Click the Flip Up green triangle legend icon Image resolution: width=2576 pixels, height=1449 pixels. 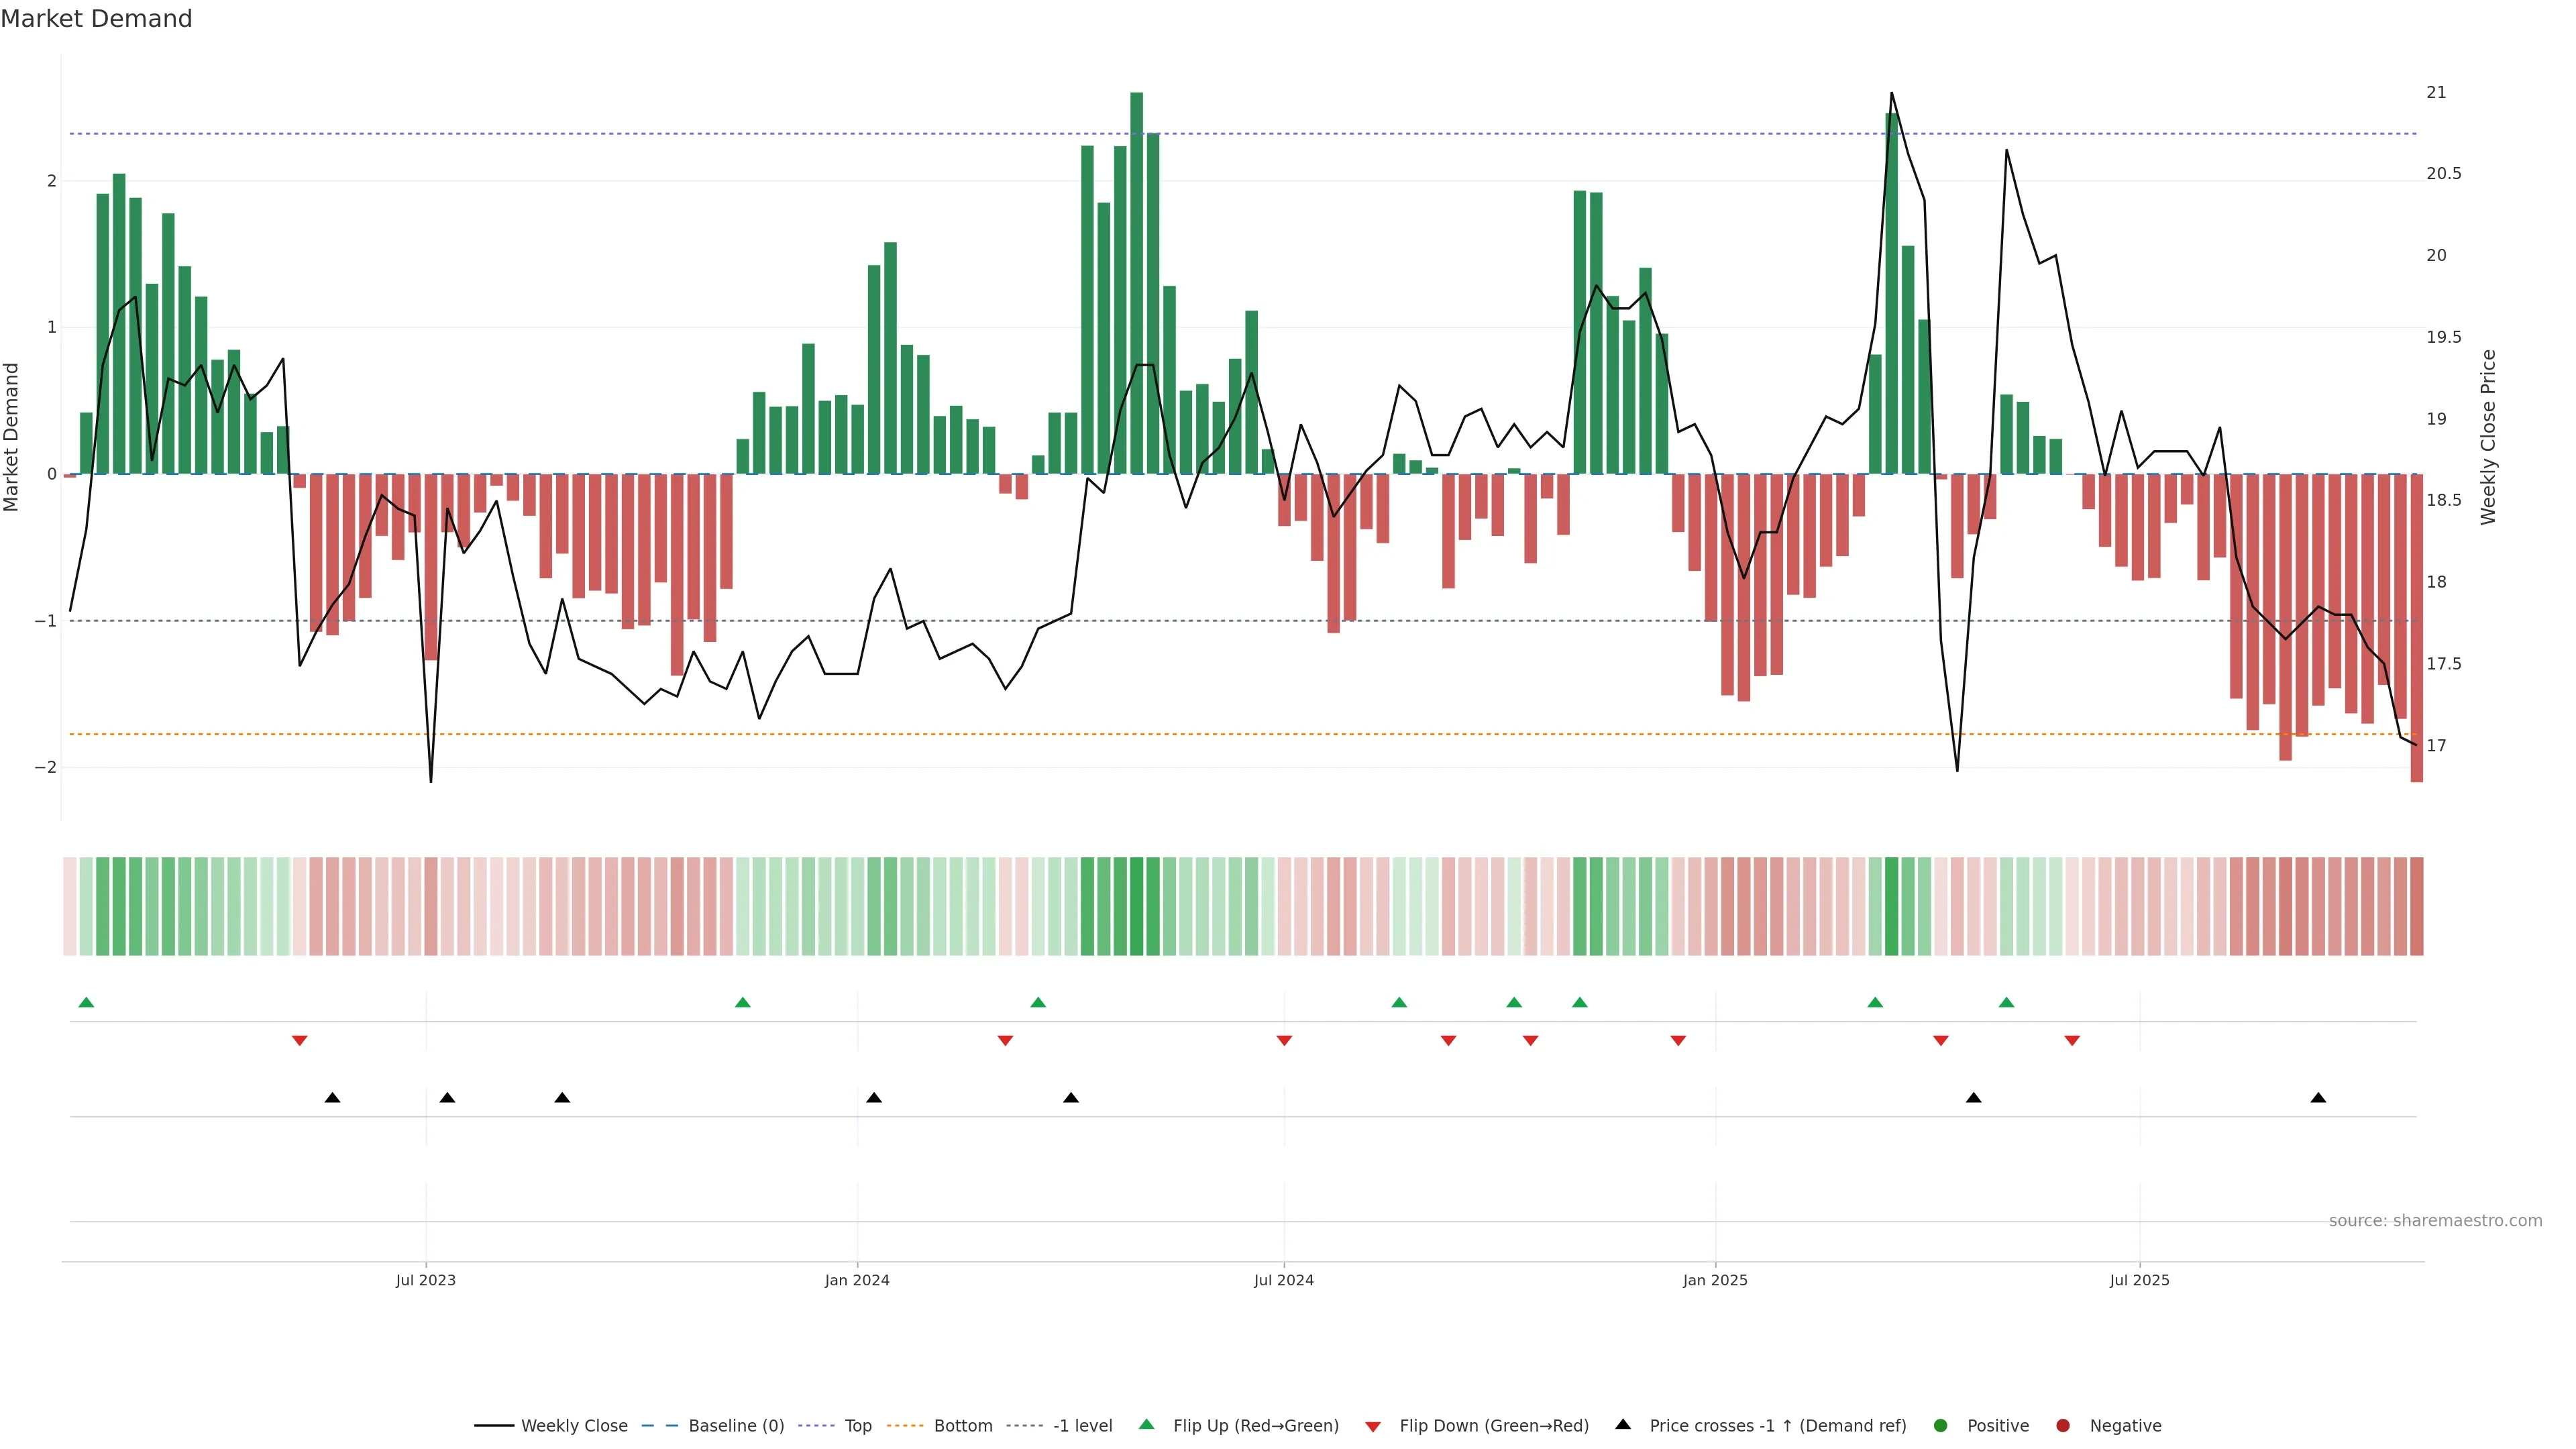click(x=1147, y=1425)
